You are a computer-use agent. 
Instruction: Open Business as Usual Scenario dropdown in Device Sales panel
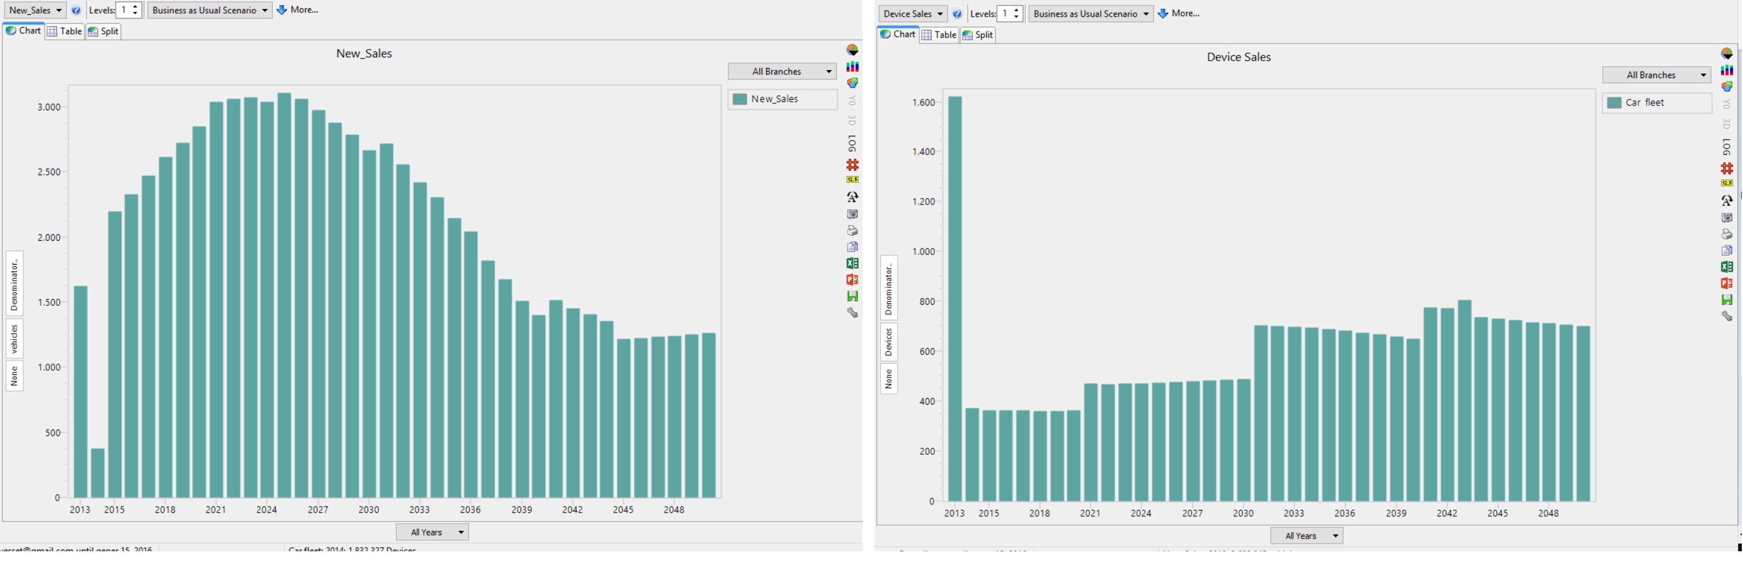tap(1090, 14)
